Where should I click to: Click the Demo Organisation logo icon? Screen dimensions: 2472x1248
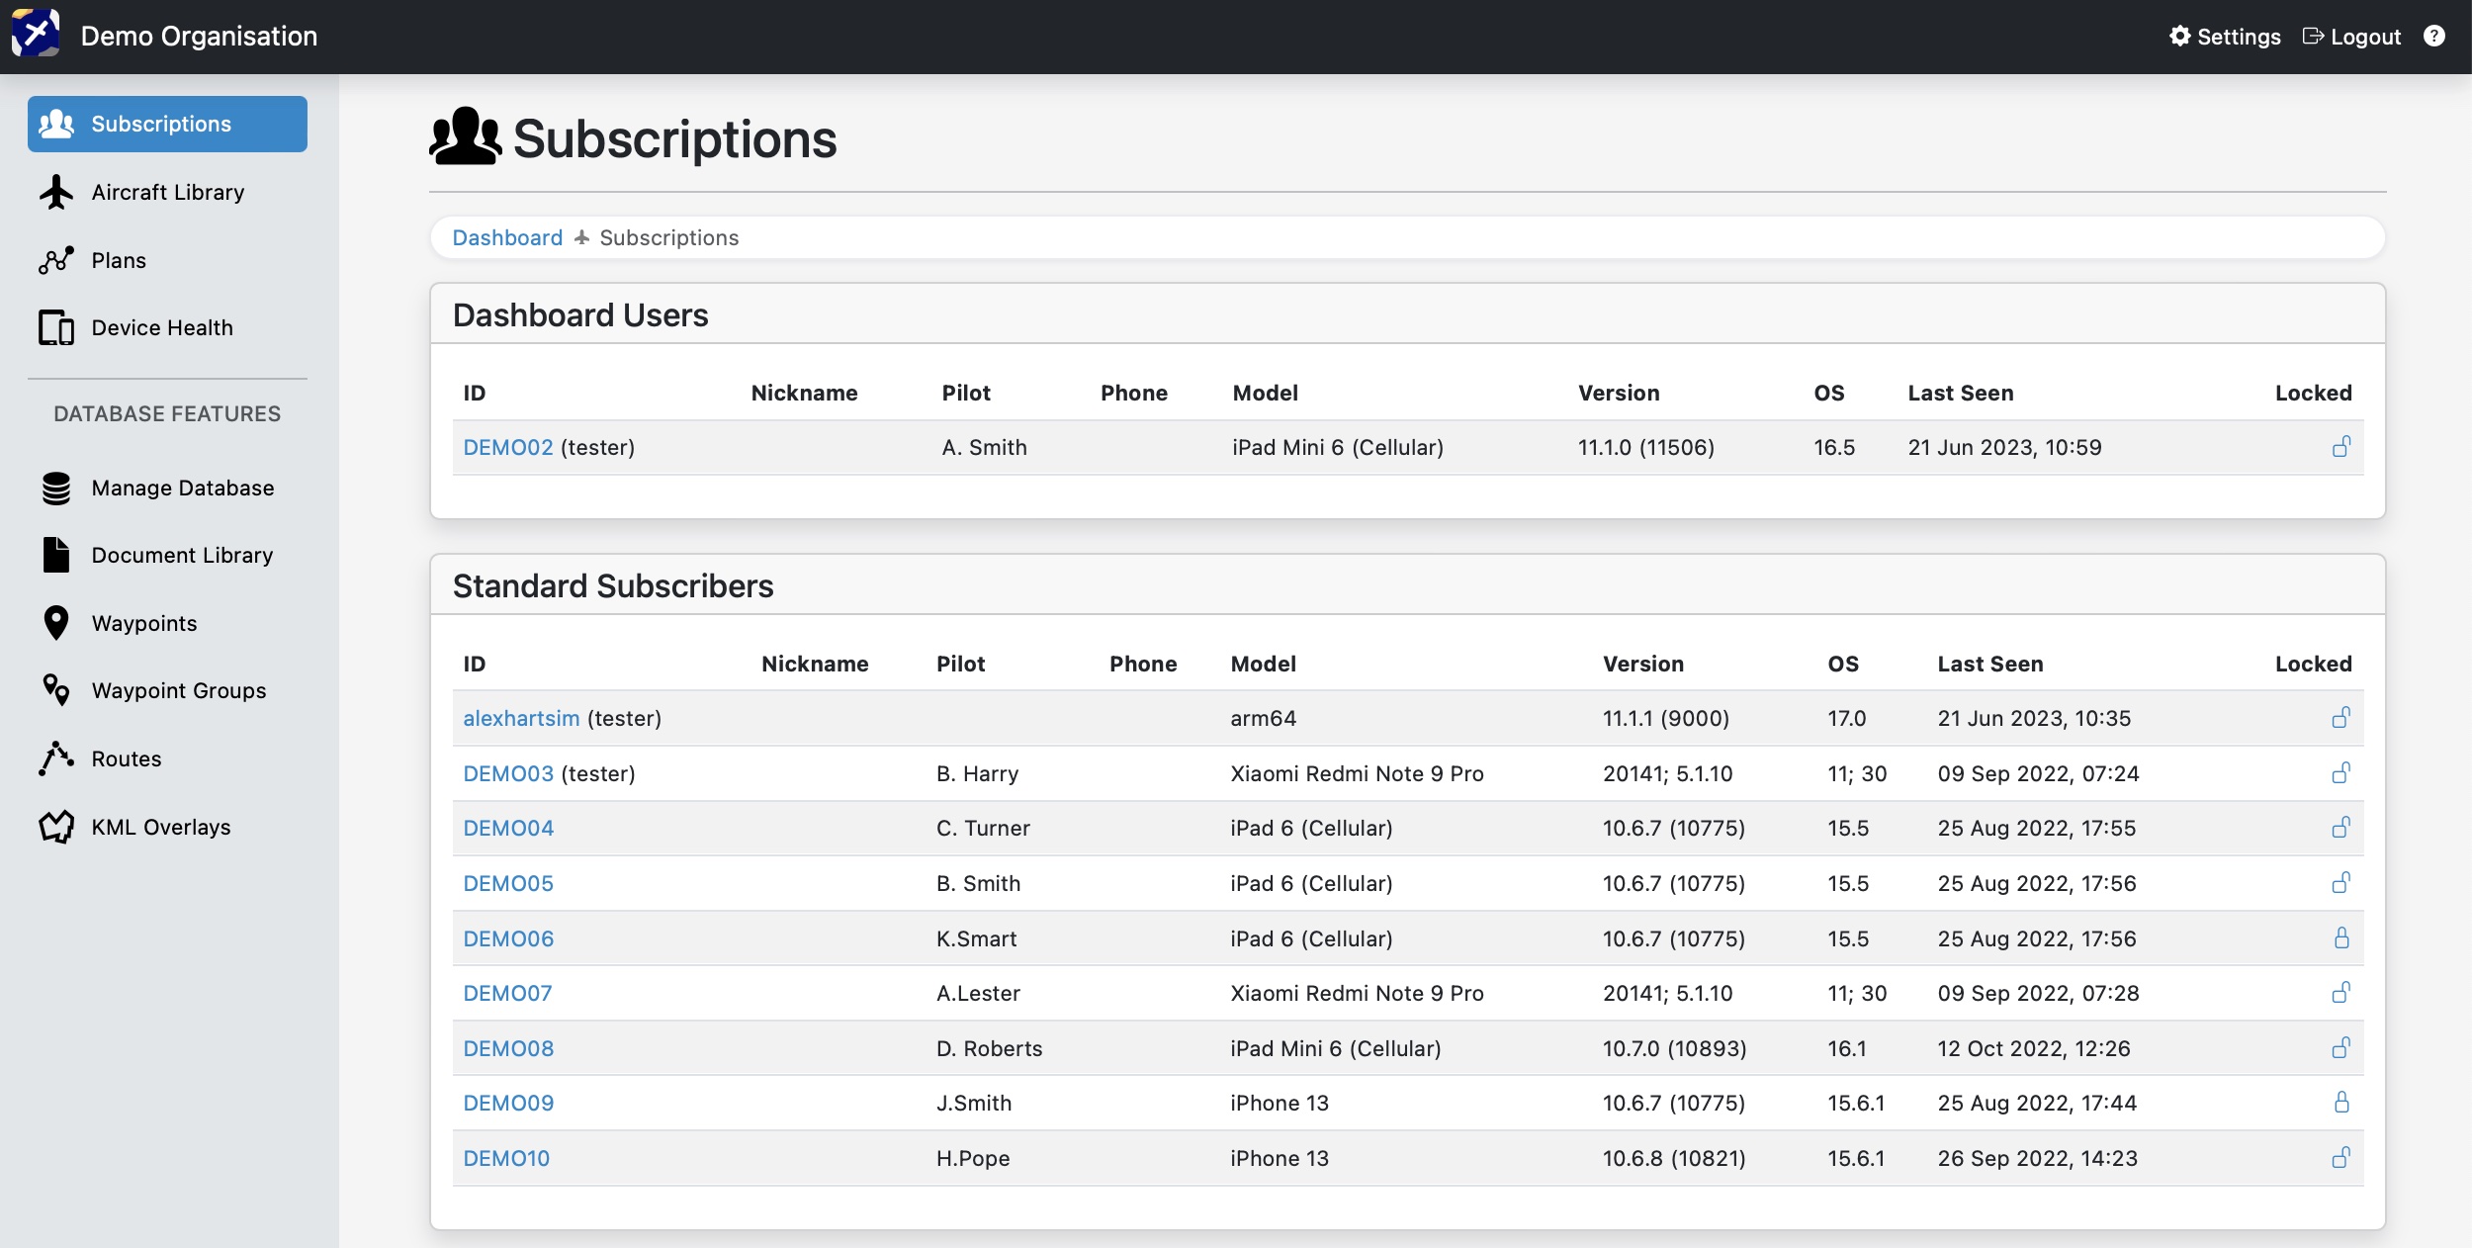click(36, 35)
